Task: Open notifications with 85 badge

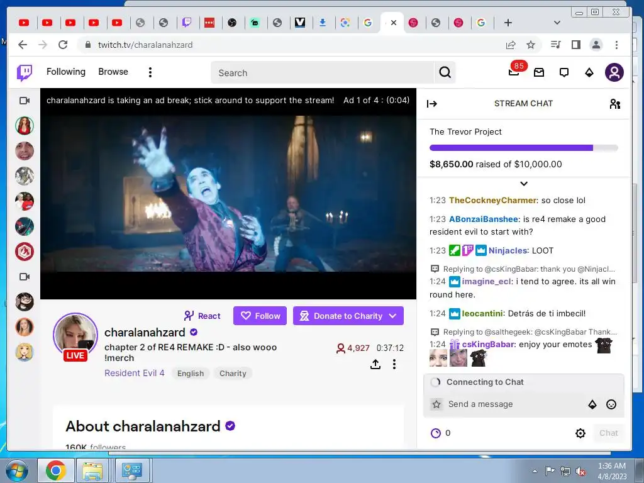Action: click(x=514, y=73)
